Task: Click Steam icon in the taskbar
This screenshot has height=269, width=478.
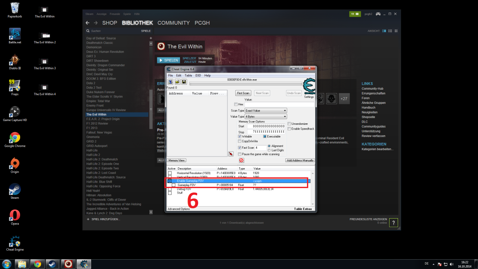Action: click(x=52, y=264)
